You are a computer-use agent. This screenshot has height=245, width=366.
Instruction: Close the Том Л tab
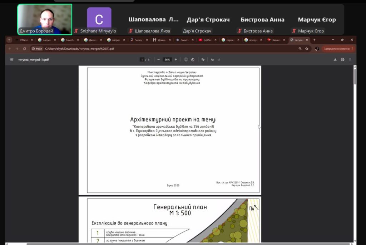click(78, 40)
